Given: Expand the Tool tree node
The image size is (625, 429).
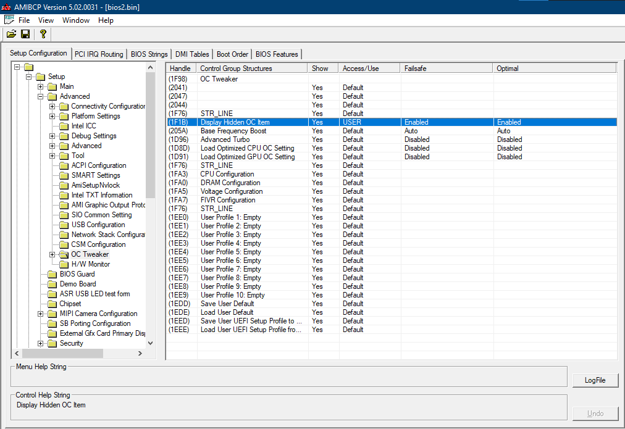Looking at the screenshot, I should [52, 156].
